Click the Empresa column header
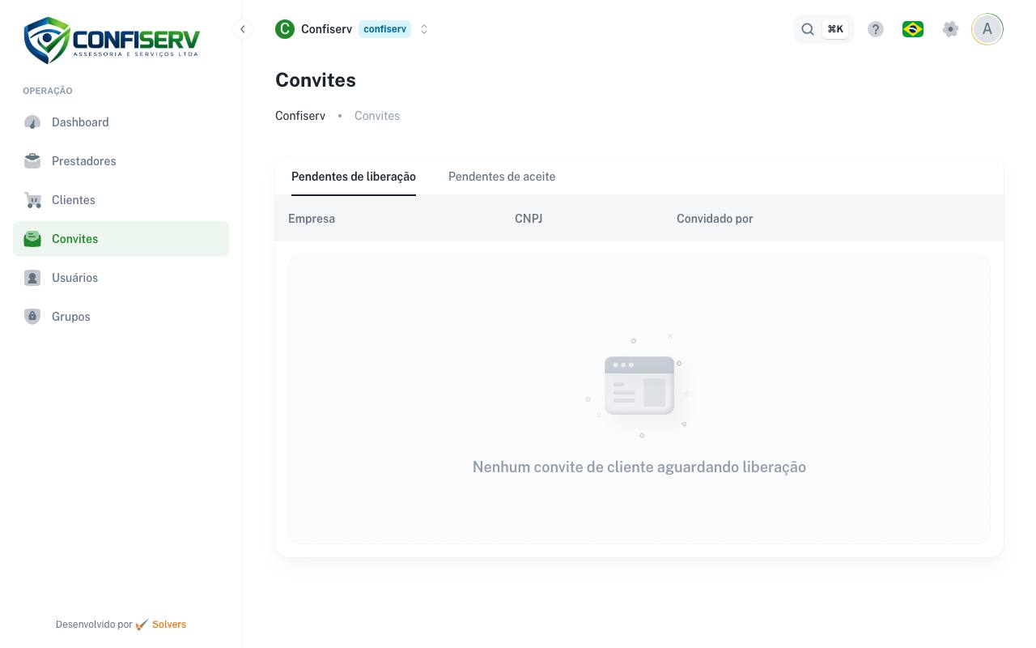Image resolution: width=1036 pixels, height=648 pixels. tap(312, 219)
